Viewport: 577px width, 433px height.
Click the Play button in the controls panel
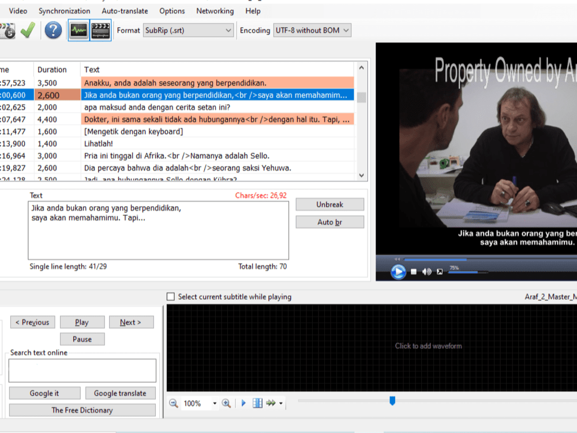pos(82,322)
